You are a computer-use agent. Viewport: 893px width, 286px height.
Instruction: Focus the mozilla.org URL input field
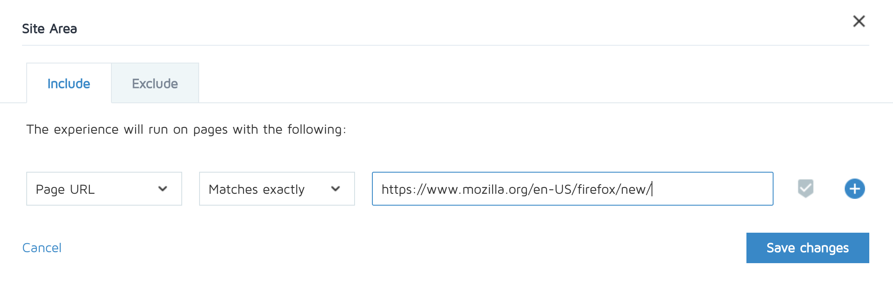pyautogui.click(x=573, y=189)
